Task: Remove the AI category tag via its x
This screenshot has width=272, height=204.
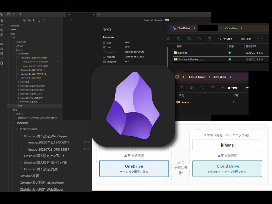Action: tap(129, 62)
